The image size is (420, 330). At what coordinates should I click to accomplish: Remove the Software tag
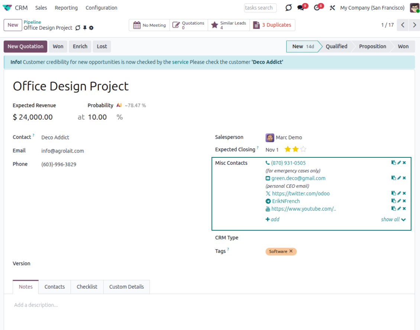pos(291,251)
